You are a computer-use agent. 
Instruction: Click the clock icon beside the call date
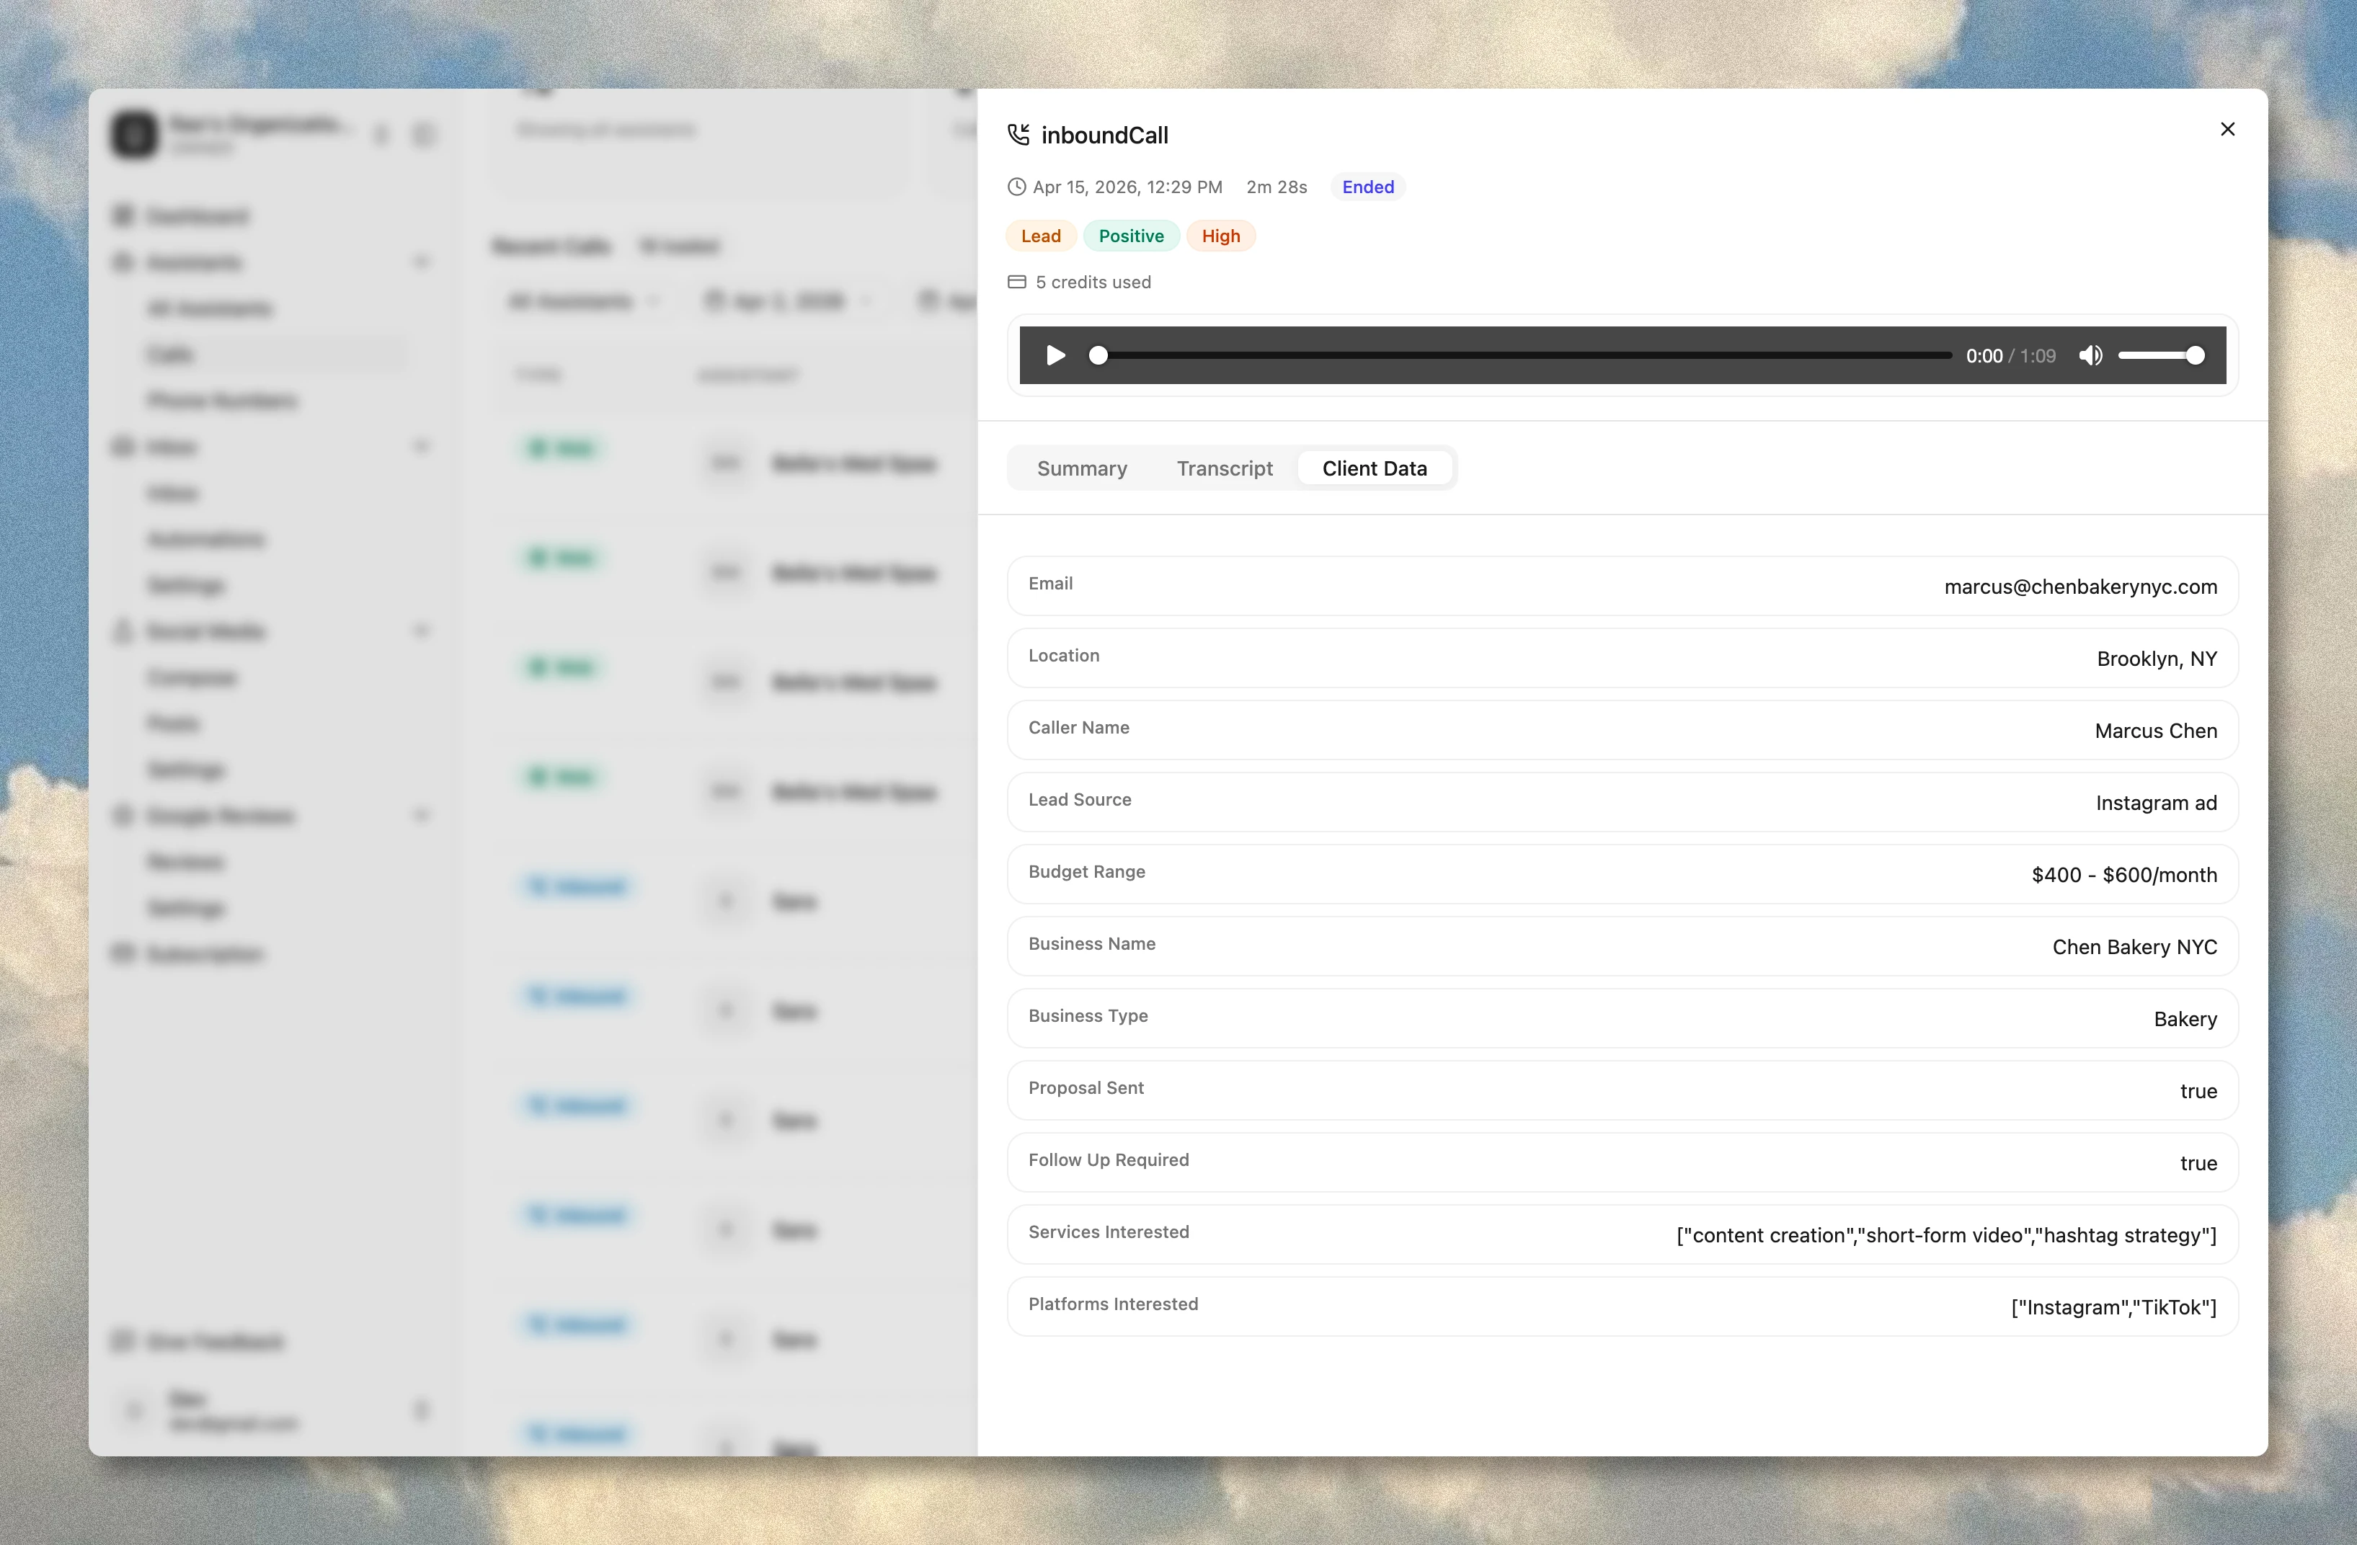click(x=1016, y=186)
